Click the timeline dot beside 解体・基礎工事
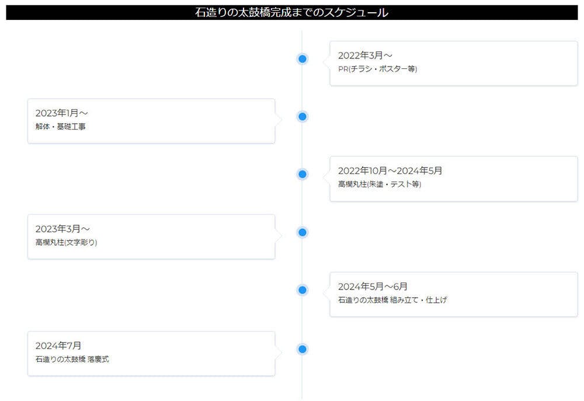 [x=302, y=116]
